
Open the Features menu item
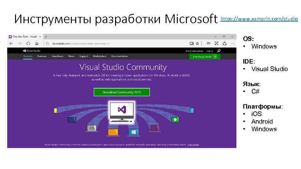pyautogui.click(x=42, y=56)
